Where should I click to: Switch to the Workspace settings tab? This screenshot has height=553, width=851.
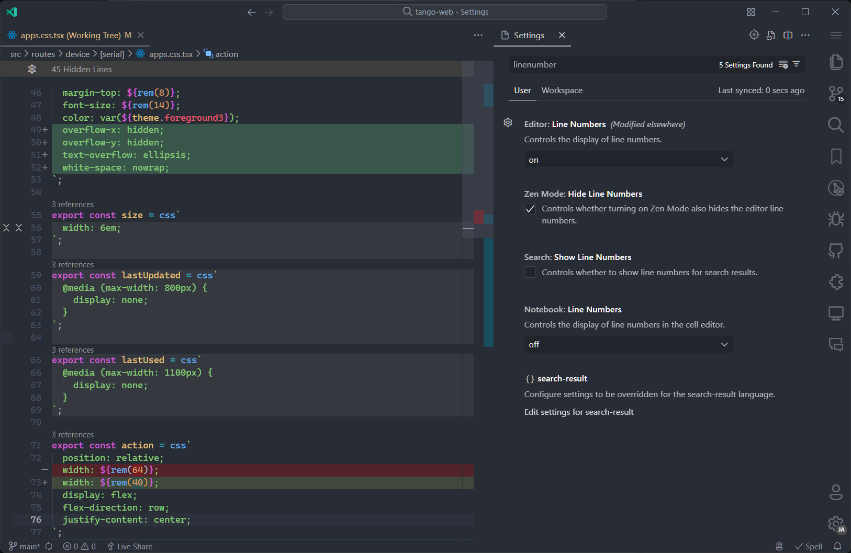point(562,90)
